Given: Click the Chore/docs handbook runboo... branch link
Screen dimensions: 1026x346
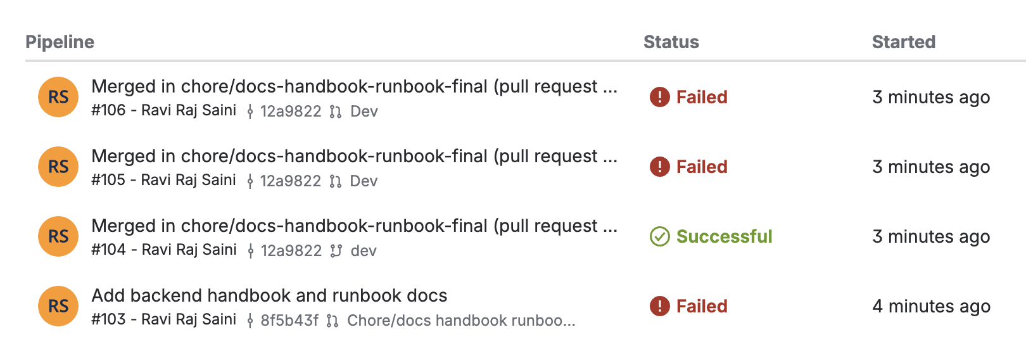Looking at the screenshot, I should pos(461,321).
